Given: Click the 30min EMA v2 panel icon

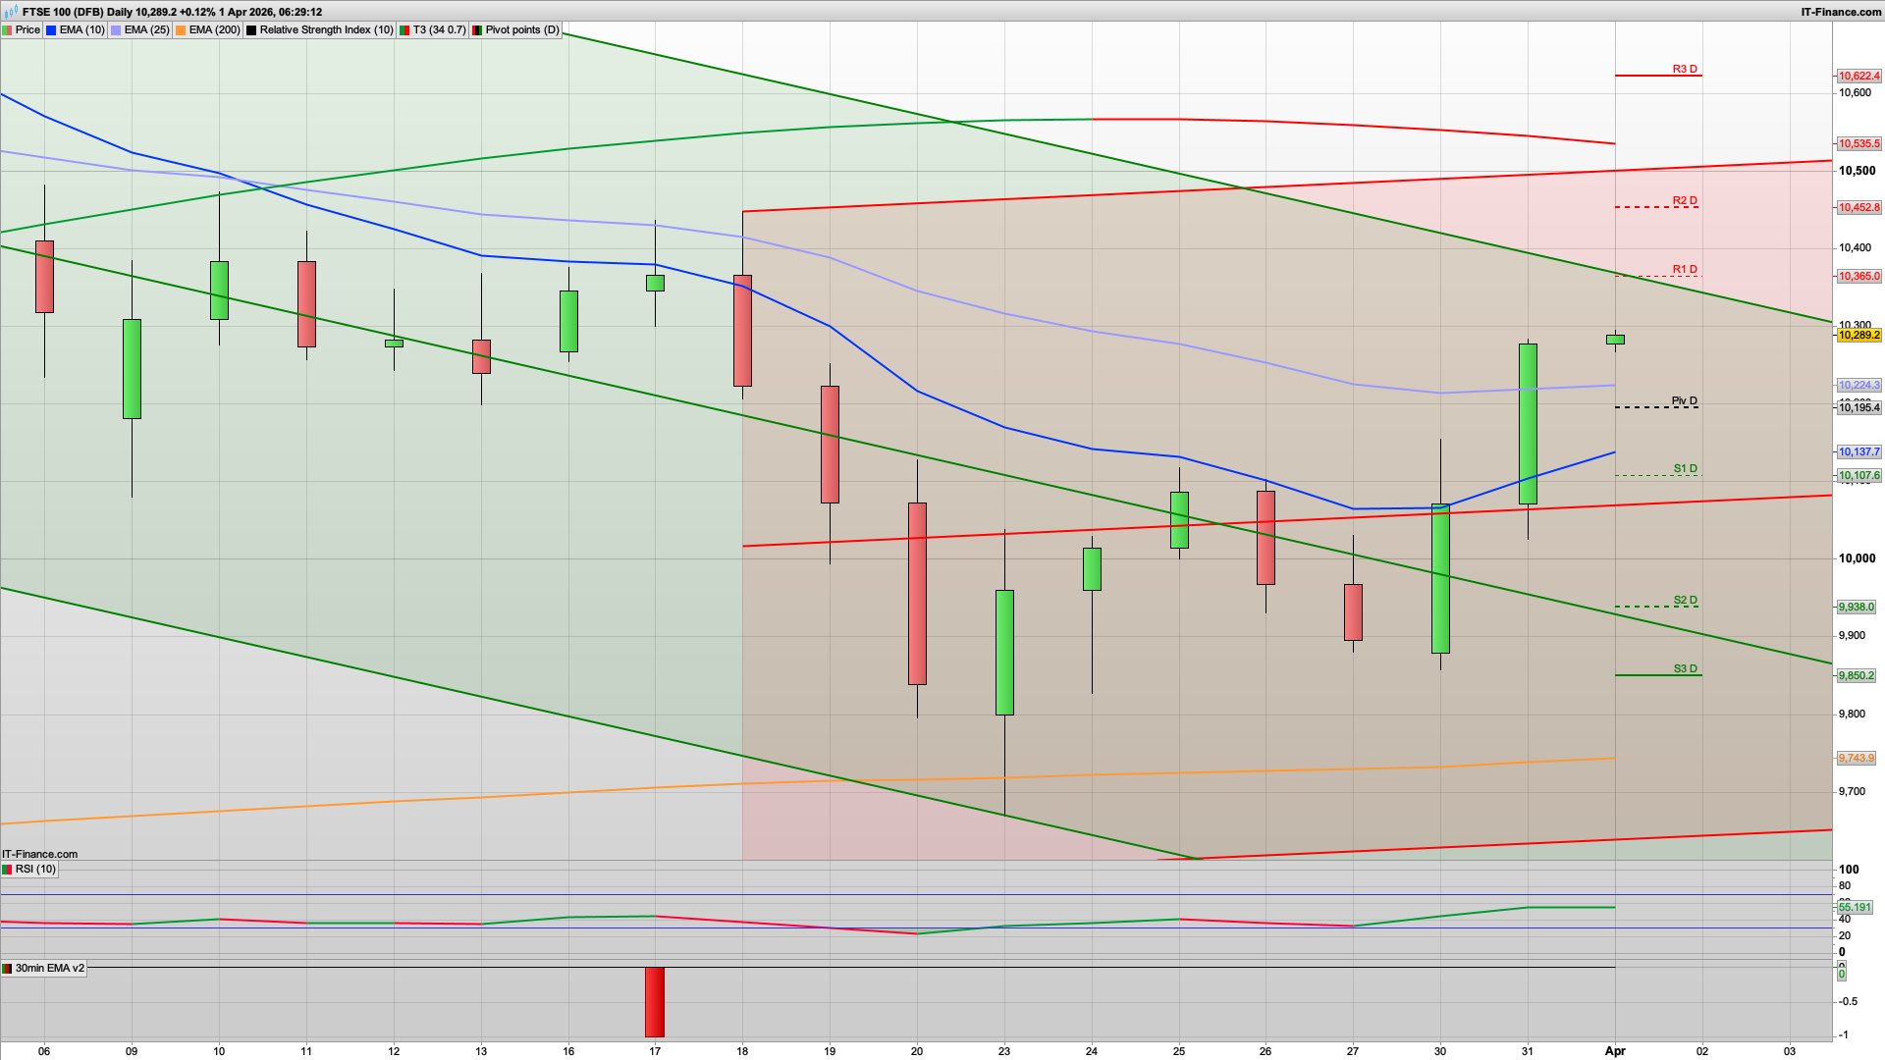Looking at the screenshot, I should coord(8,969).
